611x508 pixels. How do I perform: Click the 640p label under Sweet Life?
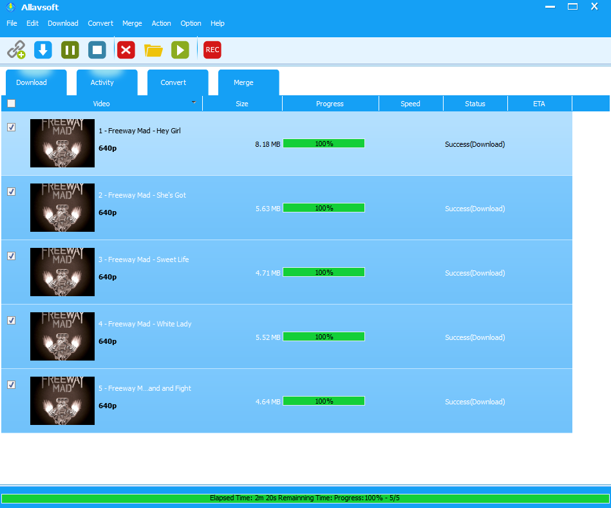point(108,277)
